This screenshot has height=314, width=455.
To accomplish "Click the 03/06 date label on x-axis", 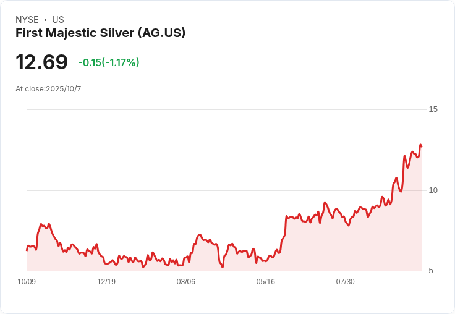I will 185,281.
